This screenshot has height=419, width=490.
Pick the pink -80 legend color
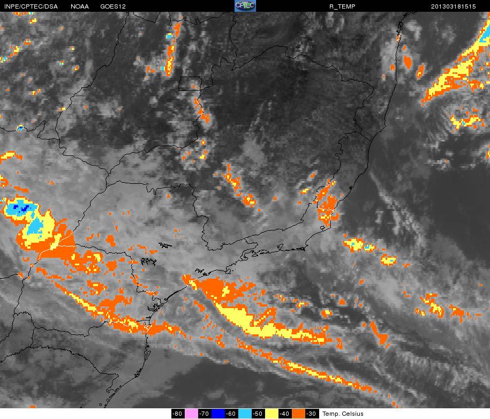click(192, 414)
